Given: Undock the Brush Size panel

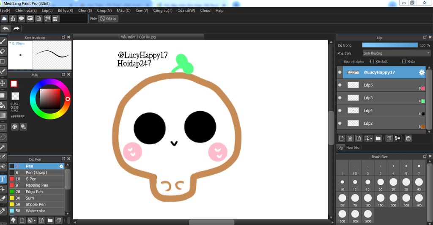Looking at the screenshot, I should [x=425, y=156].
